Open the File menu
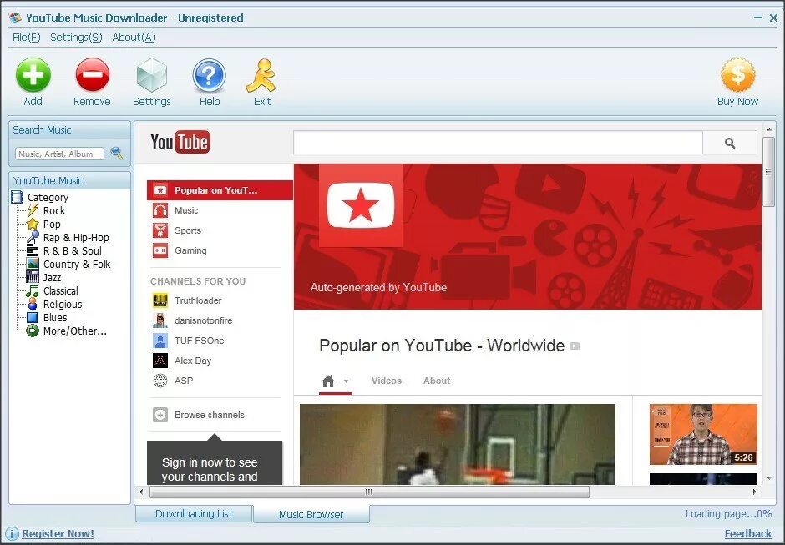This screenshot has height=545, width=785. click(27, 37)
